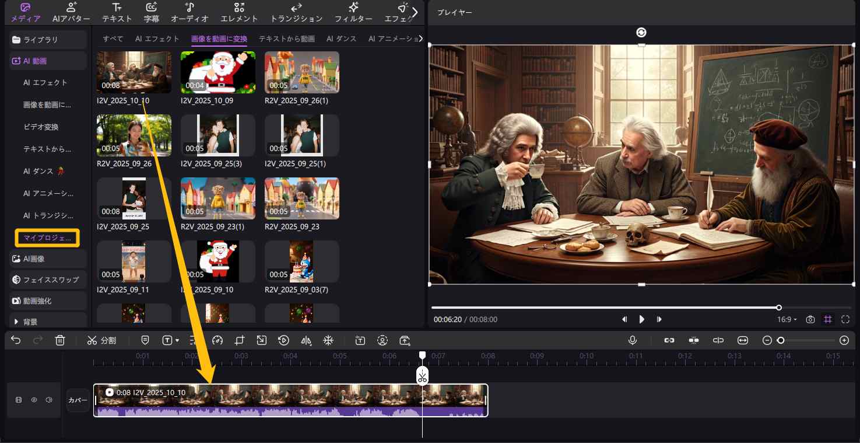Mute the video track with the speaker icon
This screenshot has height=443, width=860.
coord(49,400)
